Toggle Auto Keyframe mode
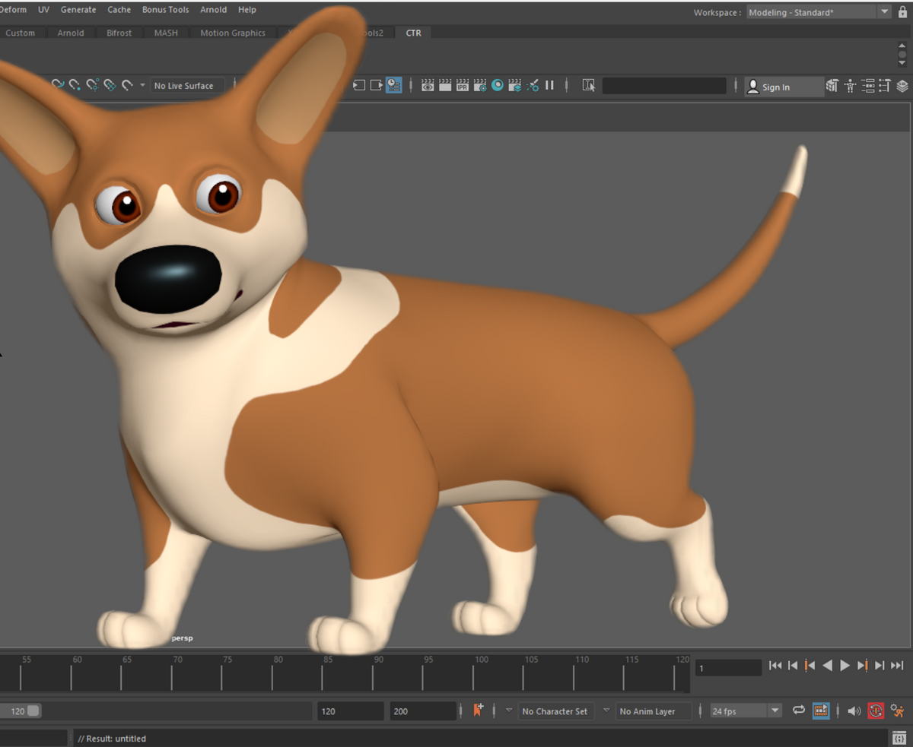Viewport: 913px width, 747px height. [x=876, y=711]
